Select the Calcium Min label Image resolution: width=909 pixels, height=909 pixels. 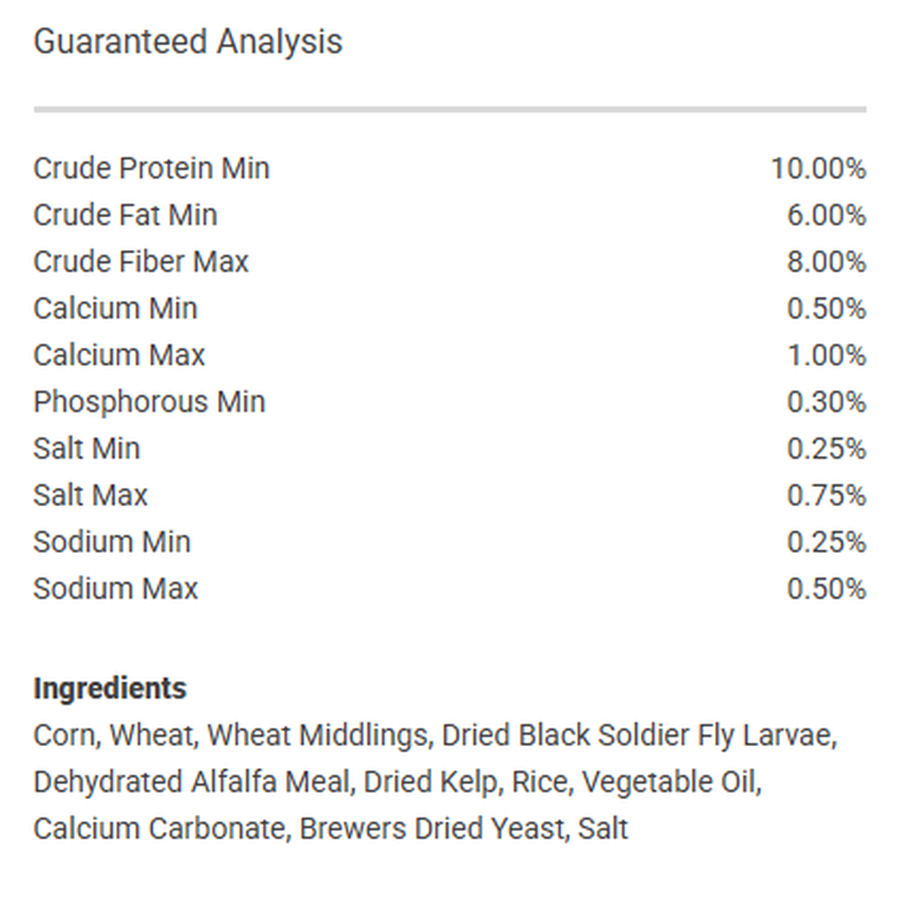point(115,308)
